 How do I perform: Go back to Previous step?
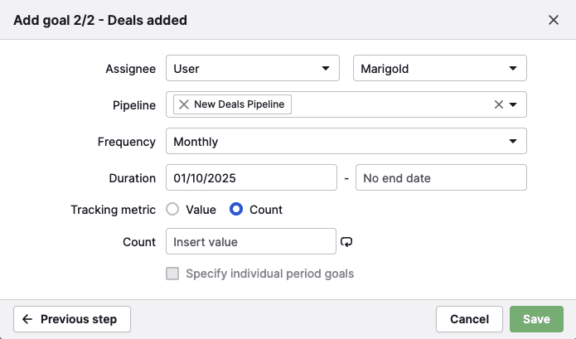pyautogui.click(x=72, y=319)
